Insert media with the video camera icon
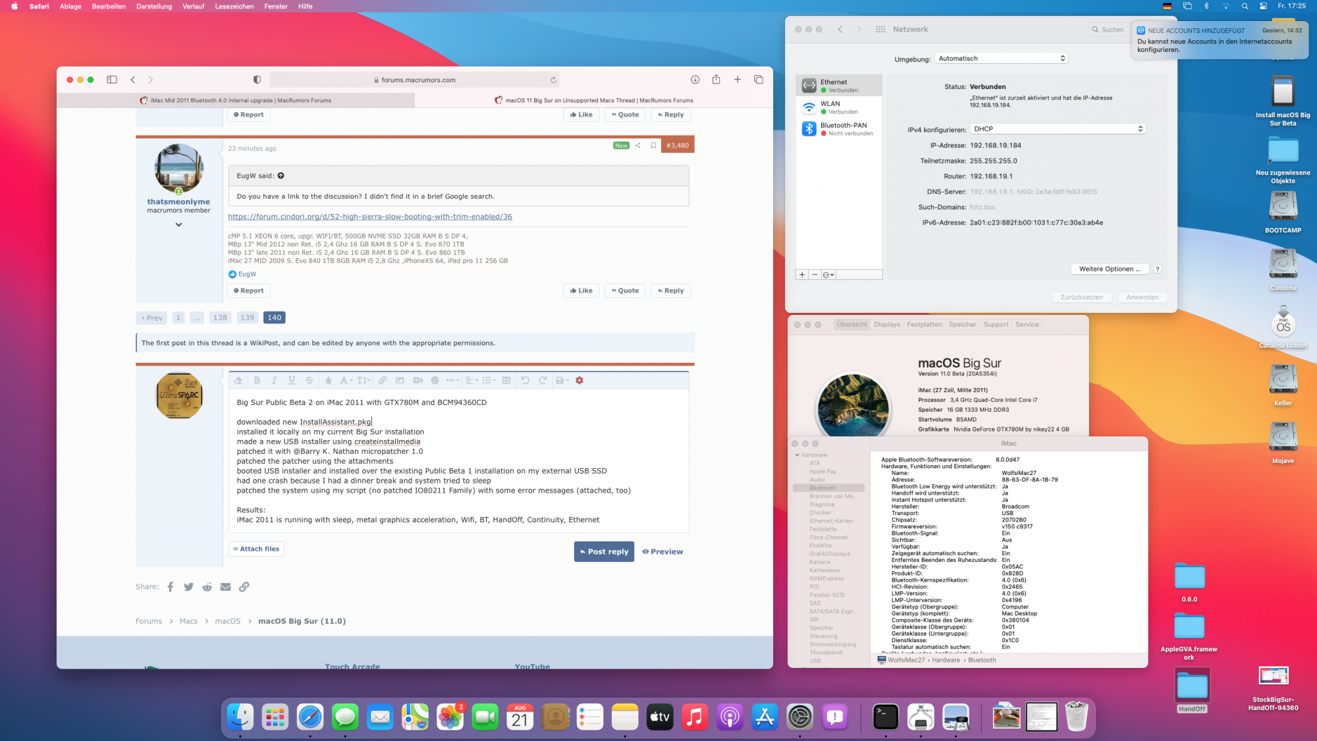This screenshot has width=1317, height=741. click(x=417, y=380)
